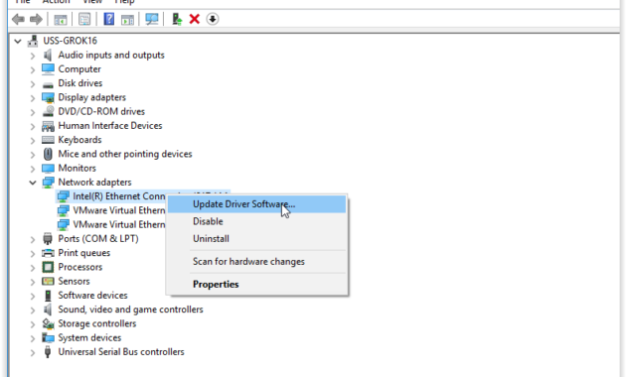The width and height of the screenshot is (626, 377).
Task: Click the Audio inputs and outputs speaker icon
Action: (x=48, y=55)
